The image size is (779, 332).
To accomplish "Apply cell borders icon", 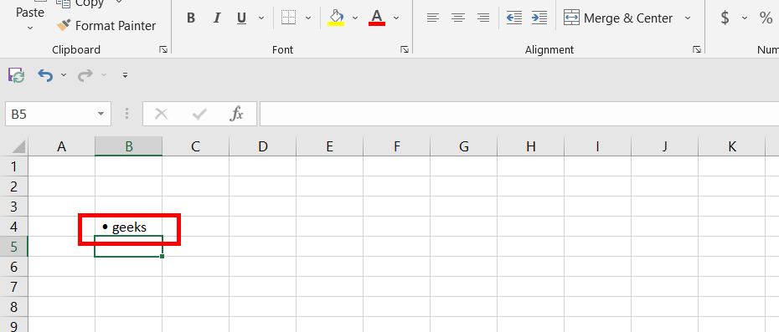I will [289, 18].
